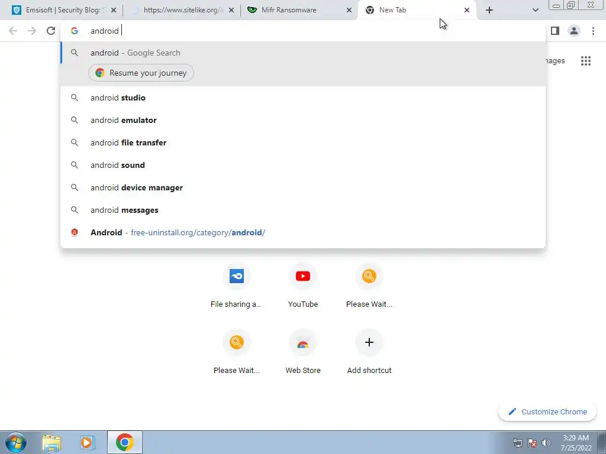The image size is (606, 454).
Task: Choose android messages suggestion
Action: pos(303,210)
